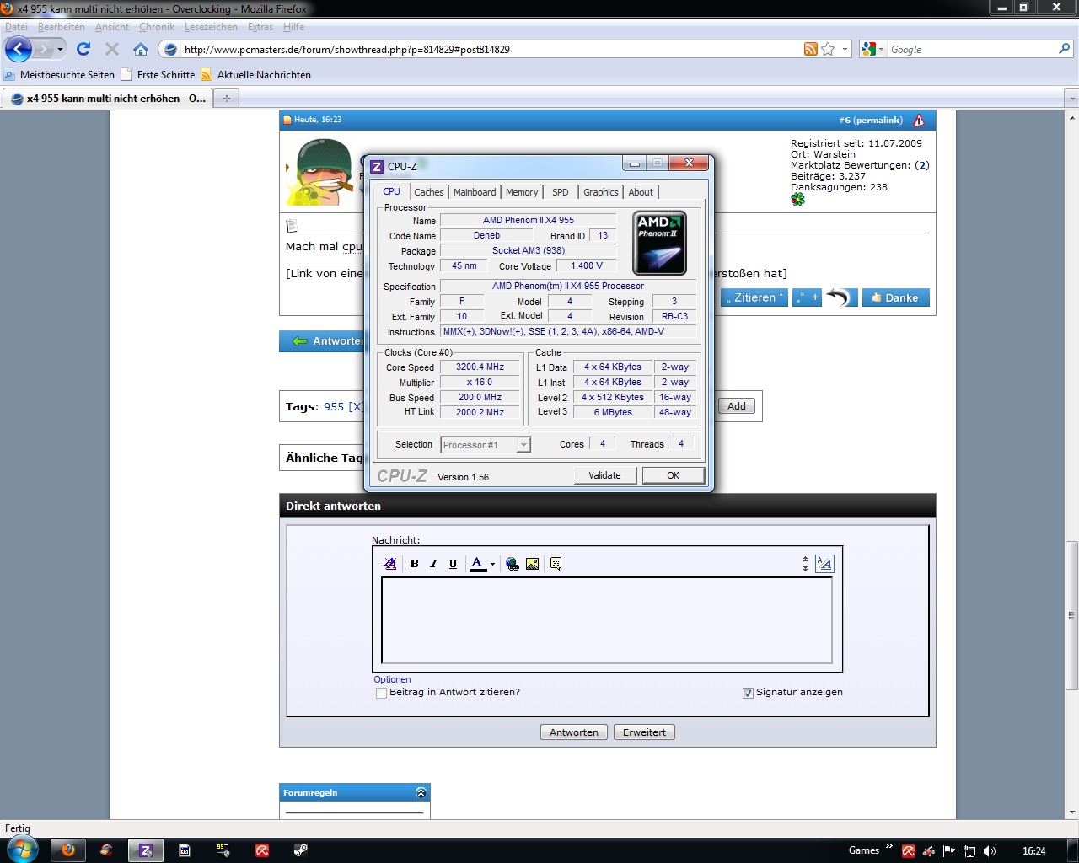Image resolution: width=1079 pixels, height=863 pixels.
Task: Switch to Firefox in the taskbar
Action: tap(68, 850)
